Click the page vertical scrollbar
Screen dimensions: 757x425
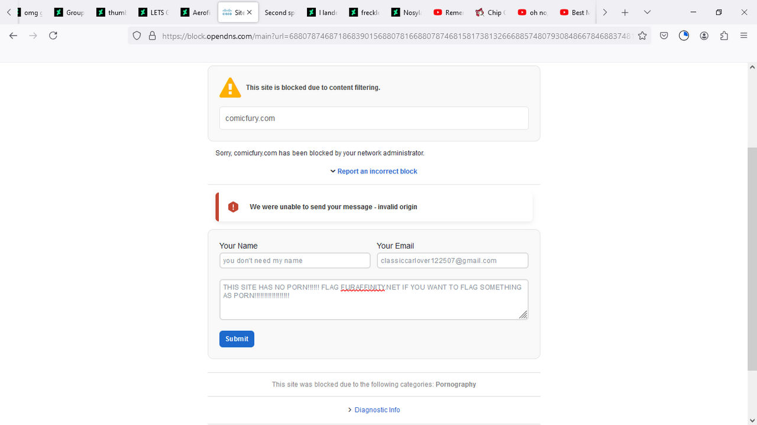(x=752, y=259)
